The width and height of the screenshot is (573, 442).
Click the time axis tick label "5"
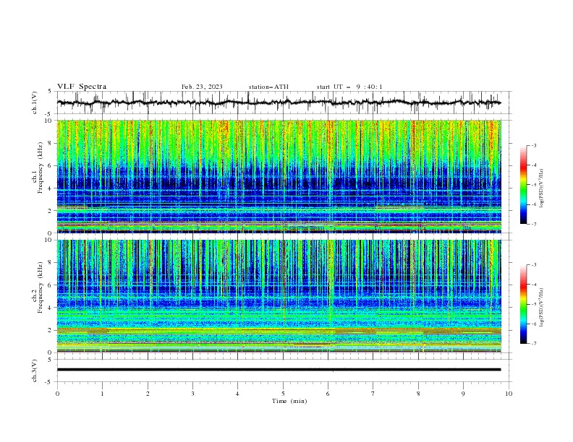[283, 394]
